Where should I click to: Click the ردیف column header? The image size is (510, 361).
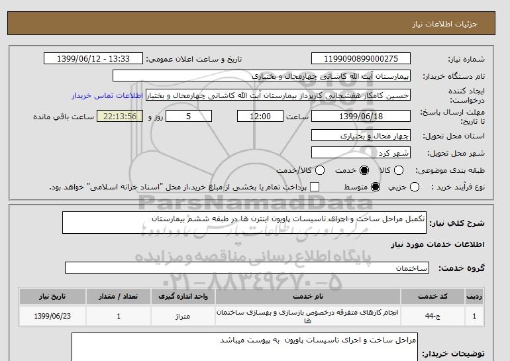[x=474, y=296]
